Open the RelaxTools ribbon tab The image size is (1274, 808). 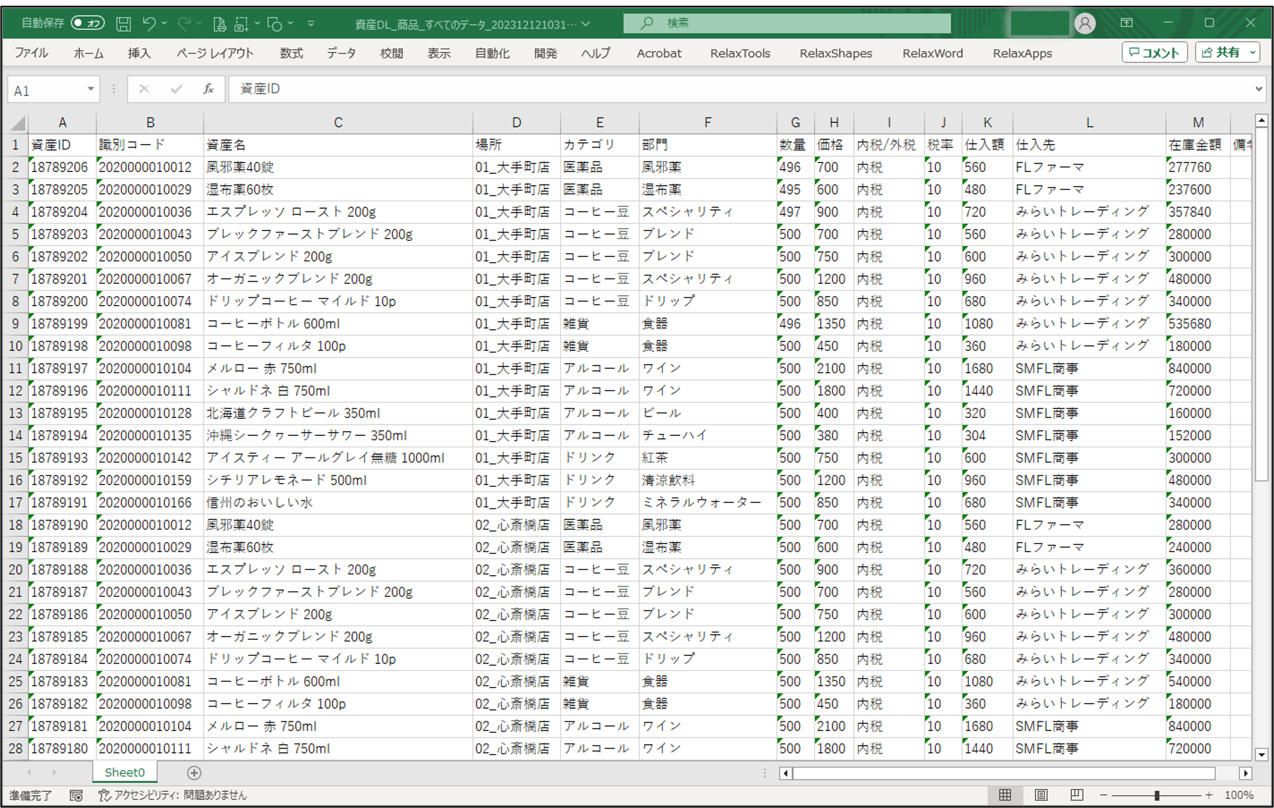(740, 53)
